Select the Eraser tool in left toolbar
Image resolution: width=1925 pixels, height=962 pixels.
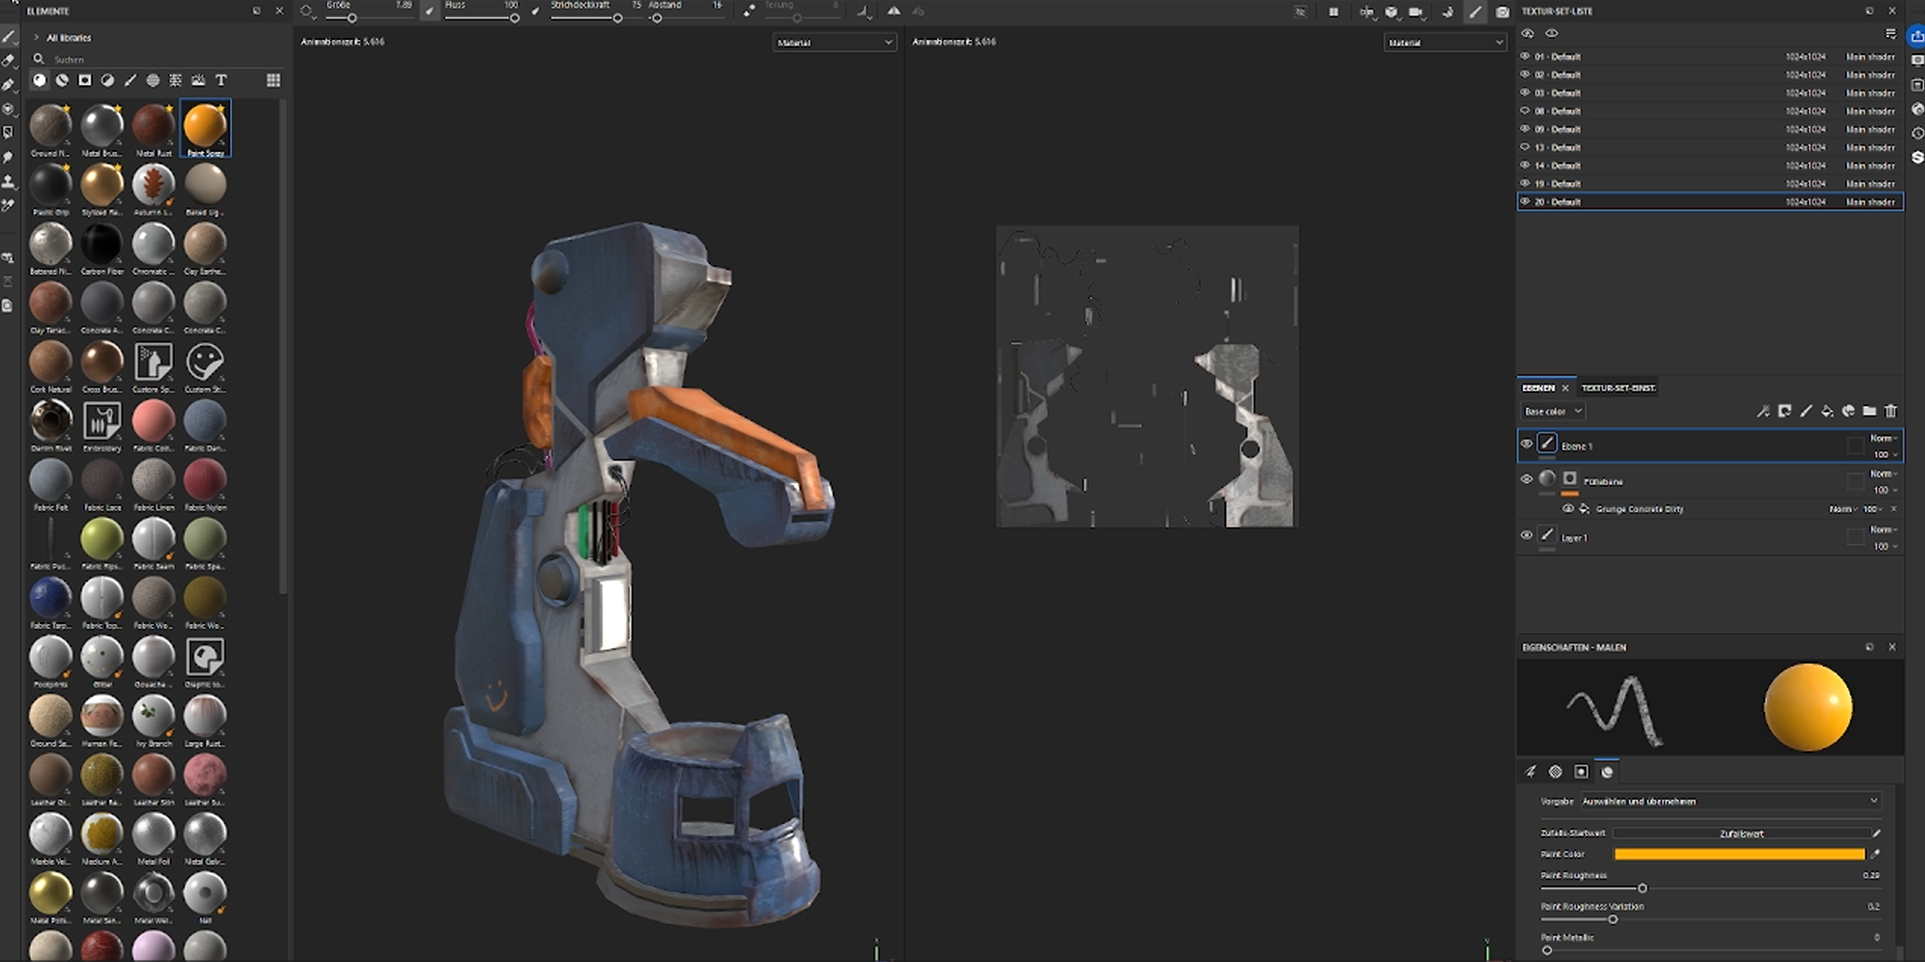tap(9, 60)
